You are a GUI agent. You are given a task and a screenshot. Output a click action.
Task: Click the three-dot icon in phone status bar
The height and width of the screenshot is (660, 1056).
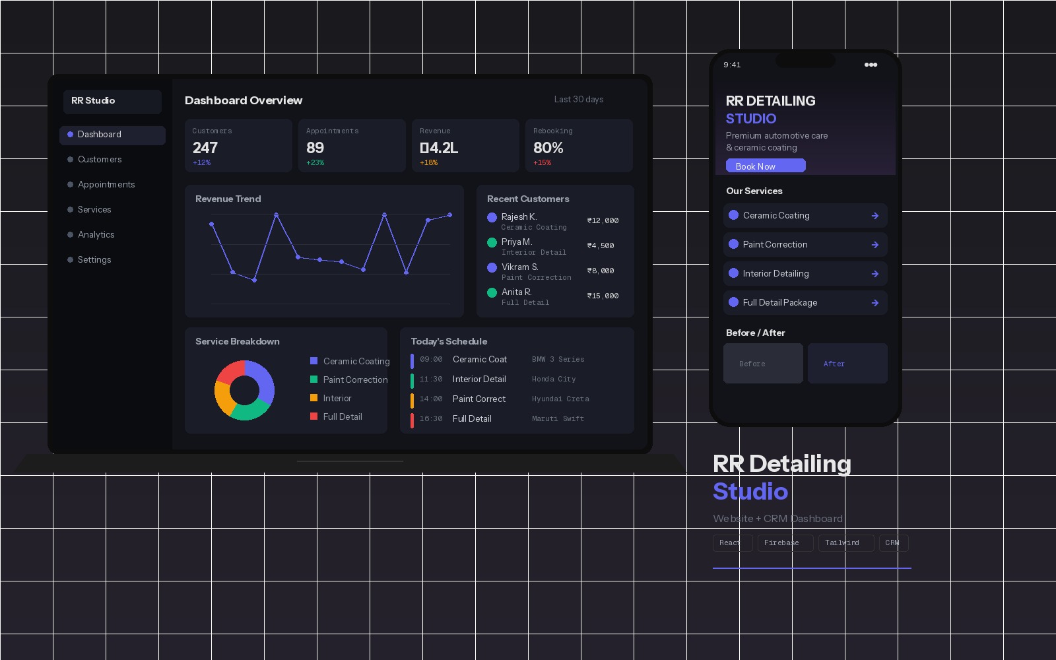tap(871, 65)
